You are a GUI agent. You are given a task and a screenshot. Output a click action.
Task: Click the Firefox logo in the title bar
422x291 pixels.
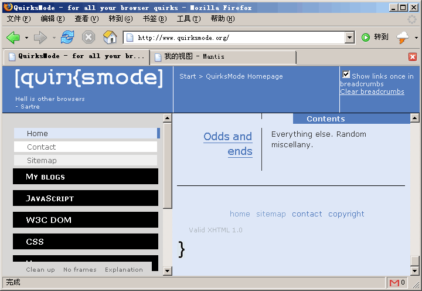click(8, 7)
